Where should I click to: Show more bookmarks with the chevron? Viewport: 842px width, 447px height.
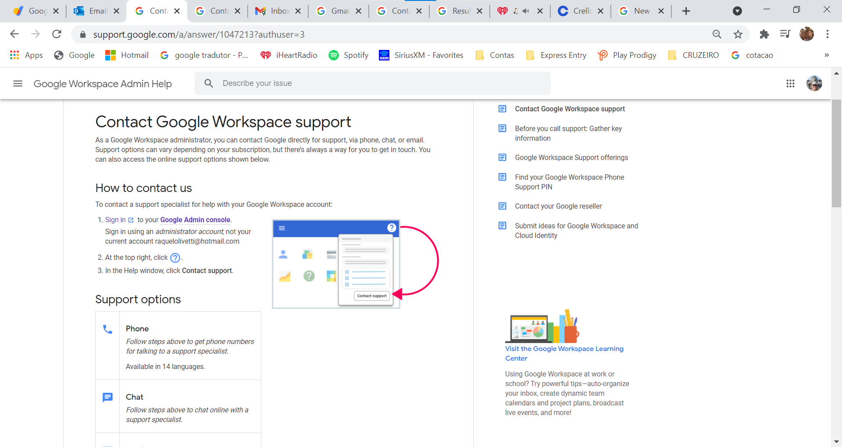(x=827, y=55)
